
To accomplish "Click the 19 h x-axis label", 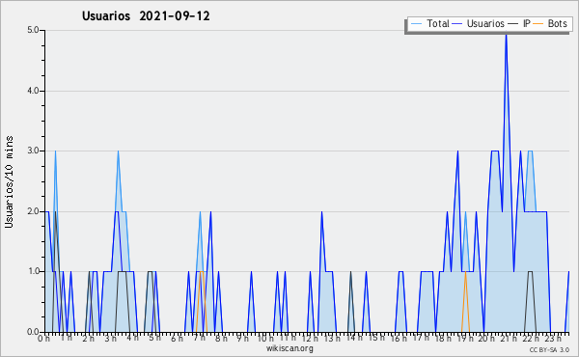I will point(465,338).
